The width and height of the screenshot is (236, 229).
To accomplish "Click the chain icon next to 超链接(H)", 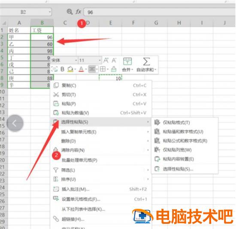I will coord(56,219).
